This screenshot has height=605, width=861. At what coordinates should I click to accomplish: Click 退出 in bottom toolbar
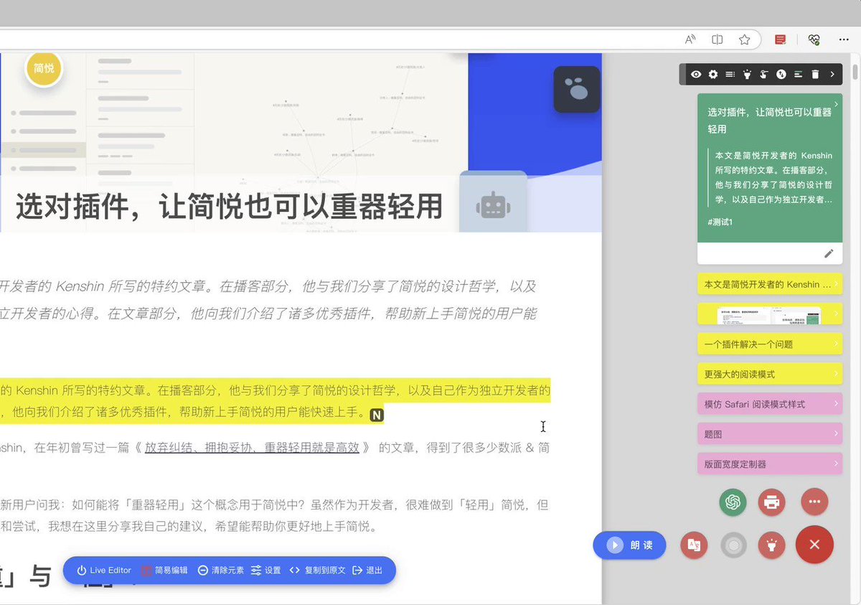(367, 571)
